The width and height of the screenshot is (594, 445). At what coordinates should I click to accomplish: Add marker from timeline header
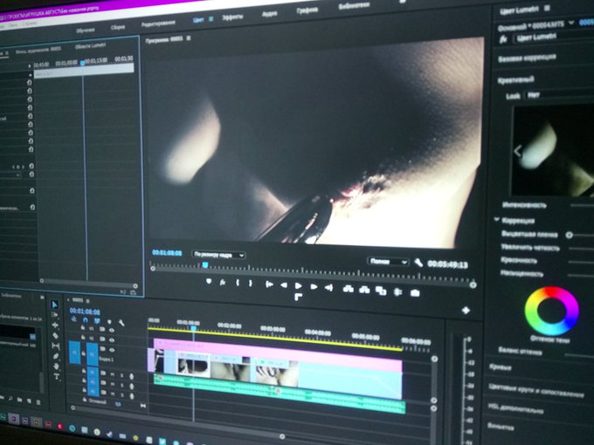pyautogui.click(x=109, y=322)
